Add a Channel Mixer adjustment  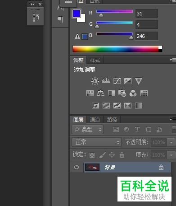[x=133, y=93]
